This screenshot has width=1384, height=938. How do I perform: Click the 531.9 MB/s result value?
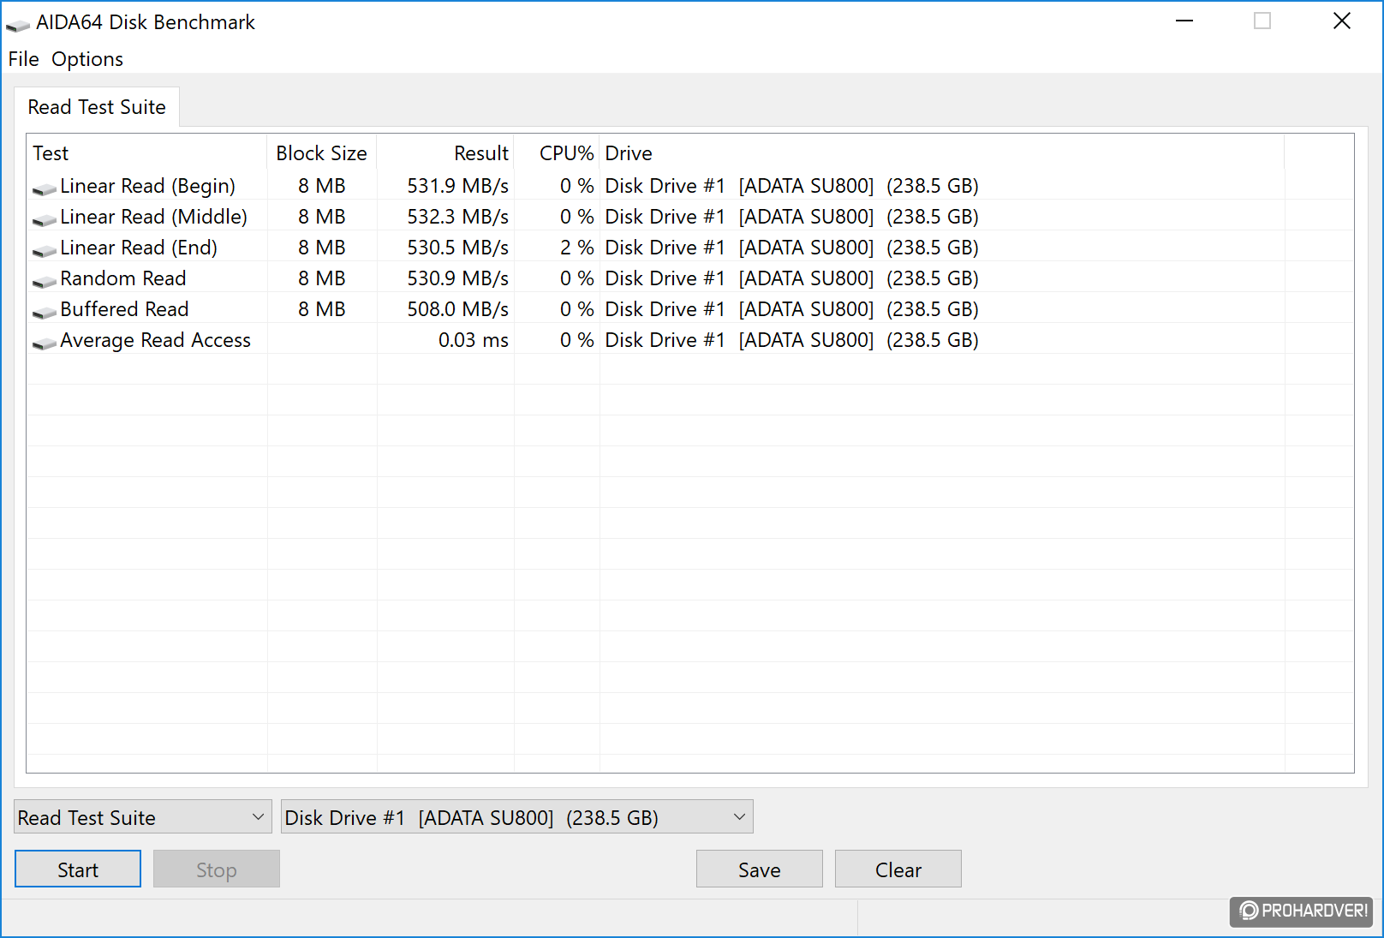457,186
